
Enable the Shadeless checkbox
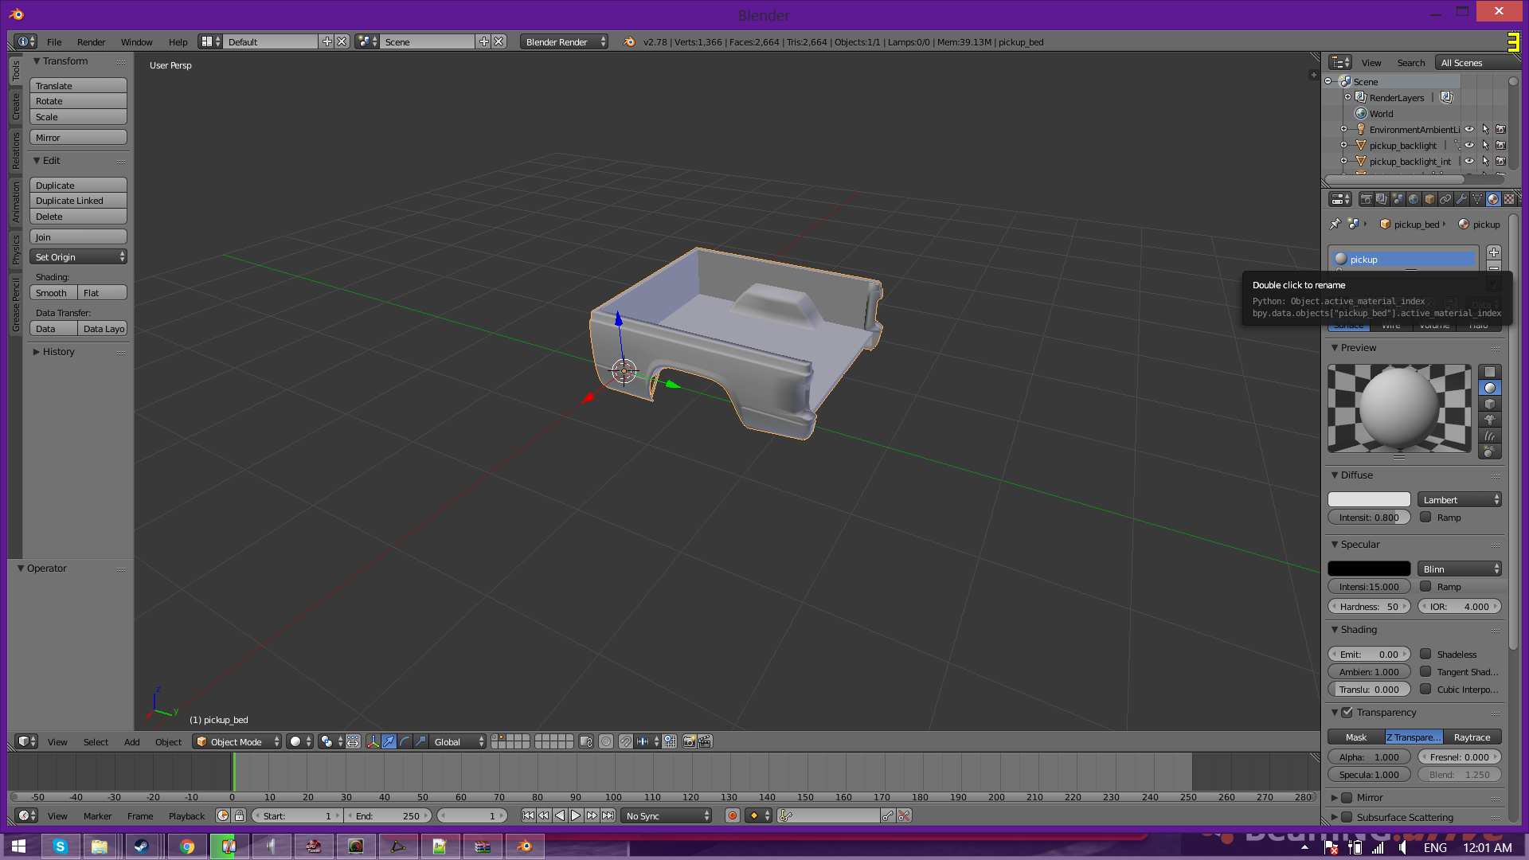click(1425, 655)
